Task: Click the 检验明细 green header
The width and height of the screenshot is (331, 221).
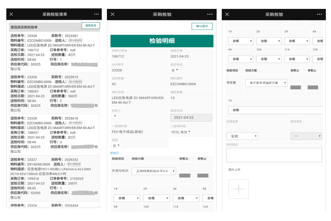Action: pos(162,41)
